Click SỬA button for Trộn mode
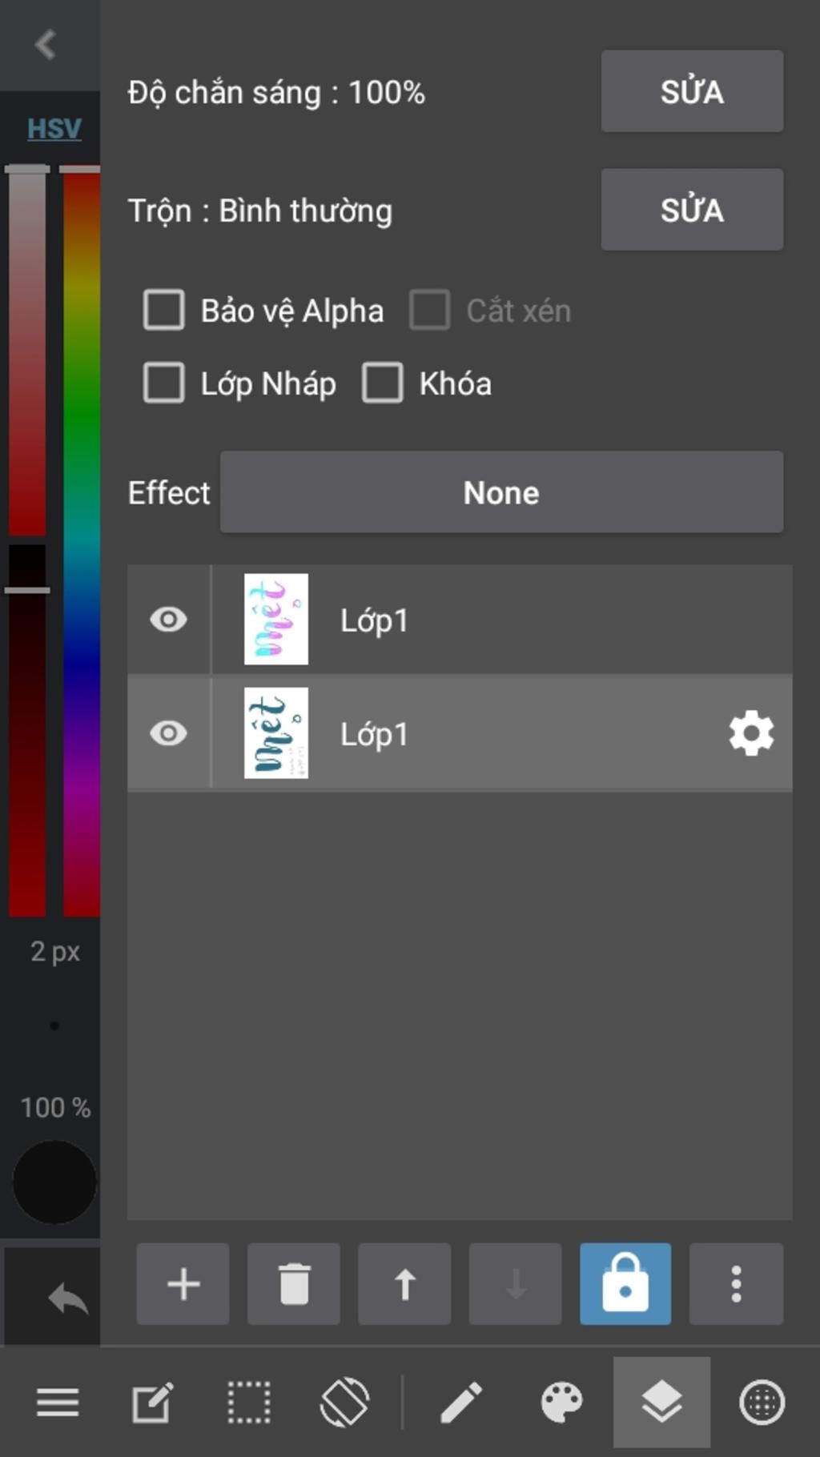Viewport: 820px width, 1457px height. click(x=692, y=210)
